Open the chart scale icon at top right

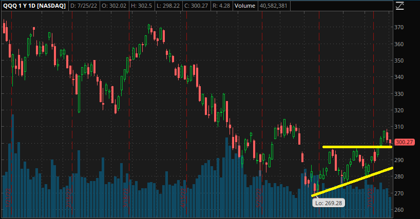pos(399,6)
